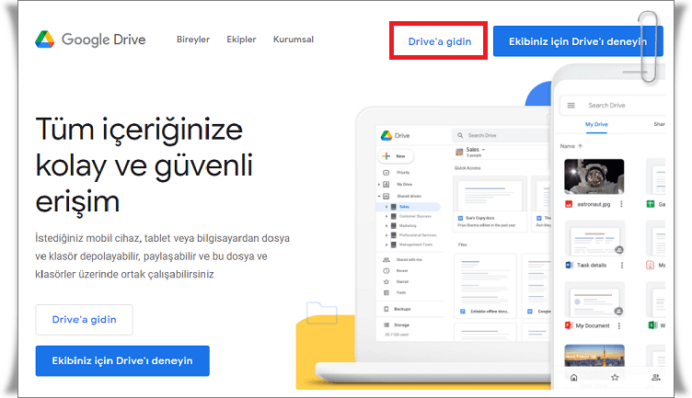692x398 pixels.
Task: Click the magnifier icon in laptop search bar
Action: click(460, 135)
